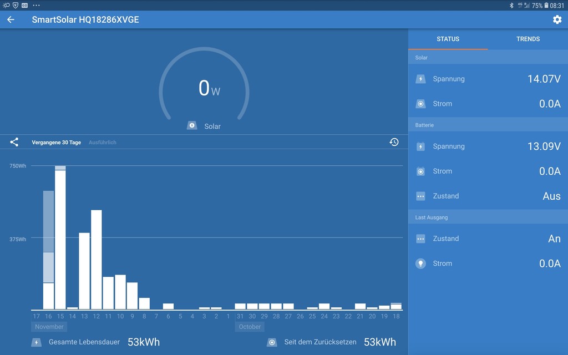Tap Batterie Strom battery icon

(420, 171)
